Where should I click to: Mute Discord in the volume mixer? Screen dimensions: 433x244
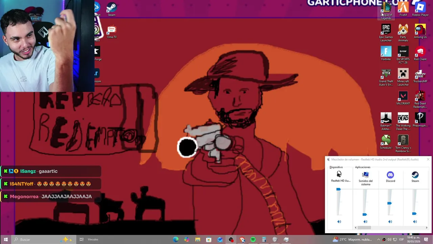(390, 222)
